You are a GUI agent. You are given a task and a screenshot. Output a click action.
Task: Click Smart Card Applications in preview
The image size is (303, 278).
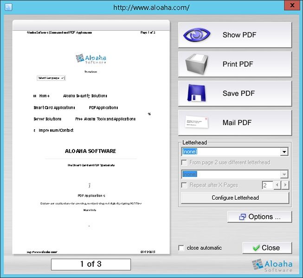tap(54, 107)
